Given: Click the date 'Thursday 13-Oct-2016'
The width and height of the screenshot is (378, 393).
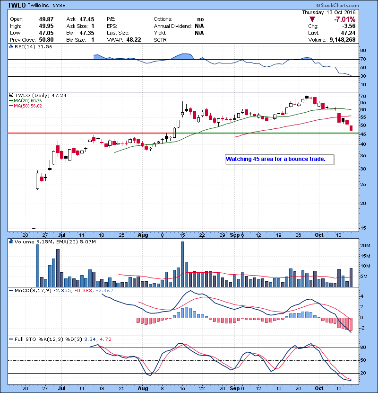Looking at the screenshot, I should (328, 12).
